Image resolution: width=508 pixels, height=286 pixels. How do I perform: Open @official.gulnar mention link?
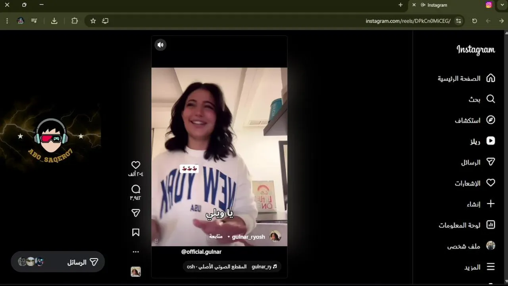click(201, 252)
